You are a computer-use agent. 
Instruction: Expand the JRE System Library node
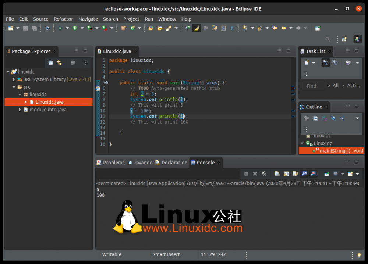[14, 79]
